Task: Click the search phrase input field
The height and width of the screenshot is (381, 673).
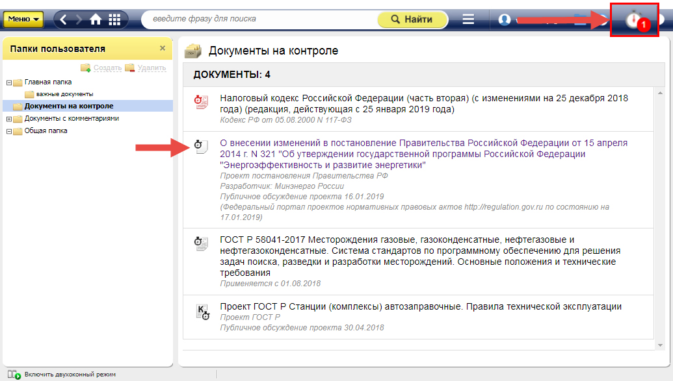Action: click(x=260, y=19)
